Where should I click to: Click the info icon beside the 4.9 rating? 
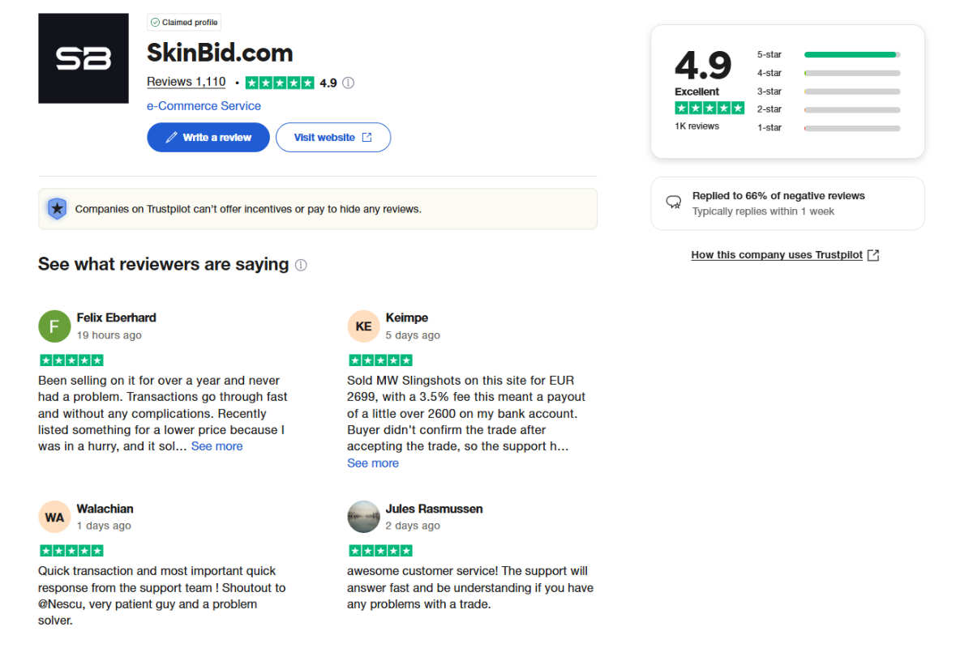click(348, 82)
